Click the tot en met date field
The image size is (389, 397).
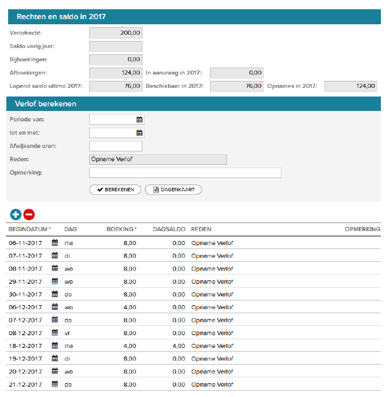pos(112,133)
